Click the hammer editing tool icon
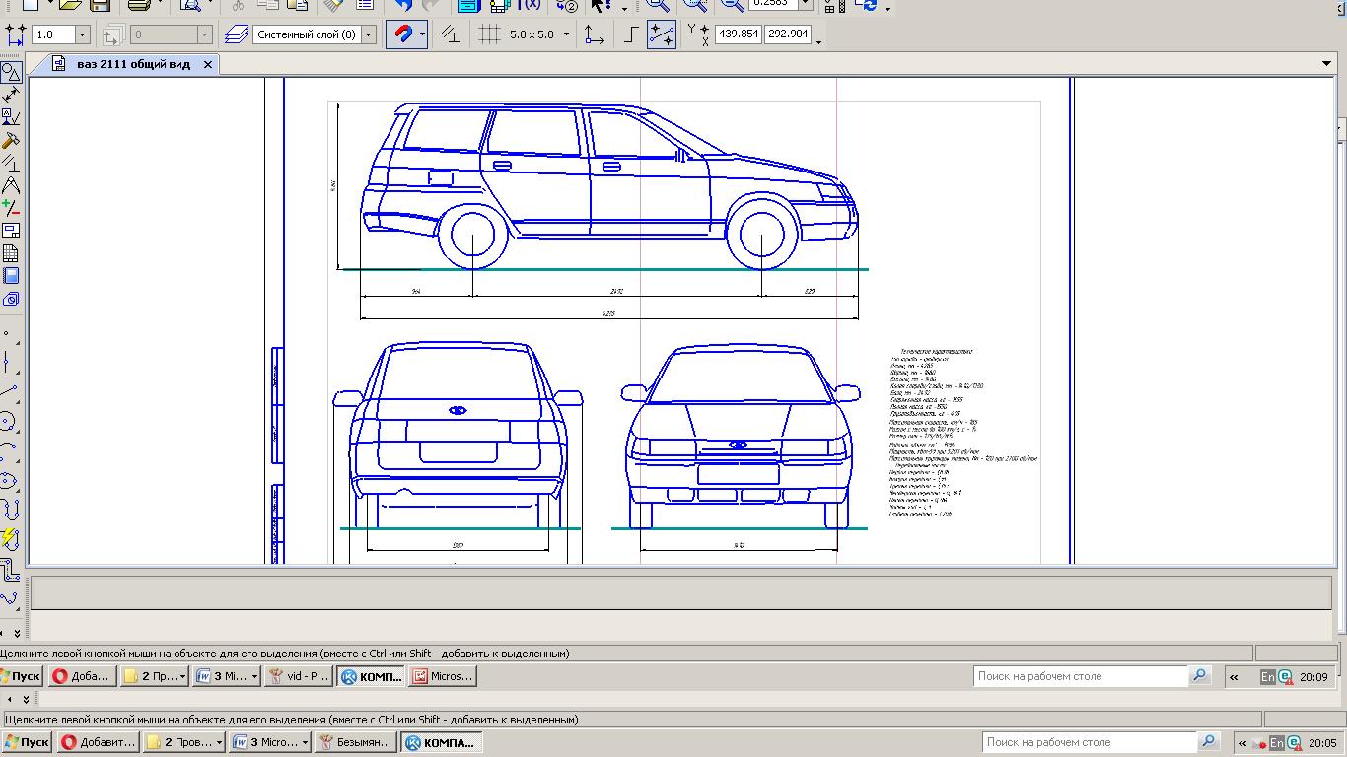1347x757 pixels. tap(11, 140)
